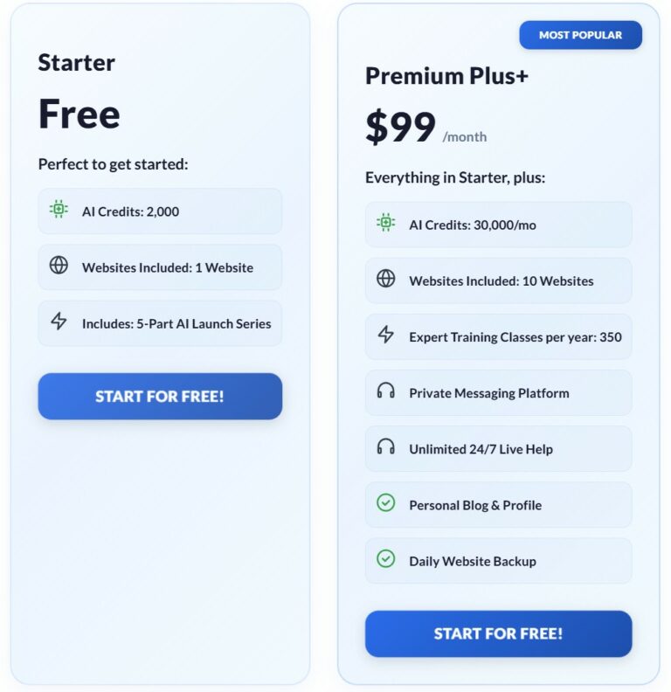
Task: Click the checkmark icon beside Personal Blog & Profile
Action: [385, 503]
